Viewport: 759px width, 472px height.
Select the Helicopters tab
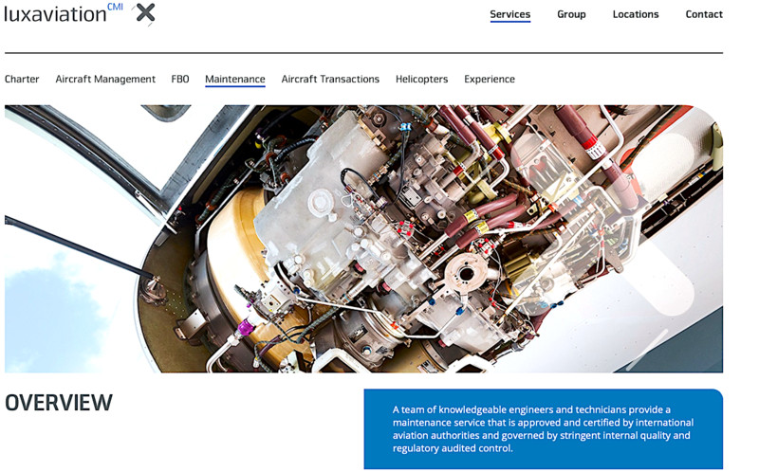pos(421,79)
